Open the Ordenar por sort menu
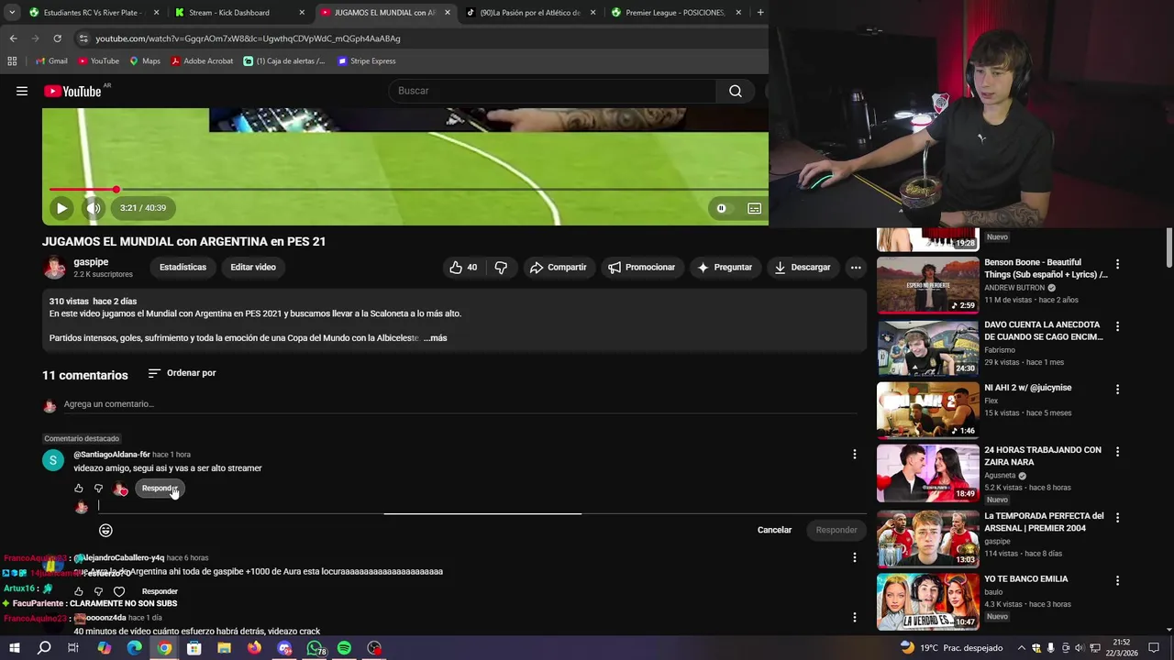The height and width of the screenshot is (660, 1174). (x=182, y=373)
